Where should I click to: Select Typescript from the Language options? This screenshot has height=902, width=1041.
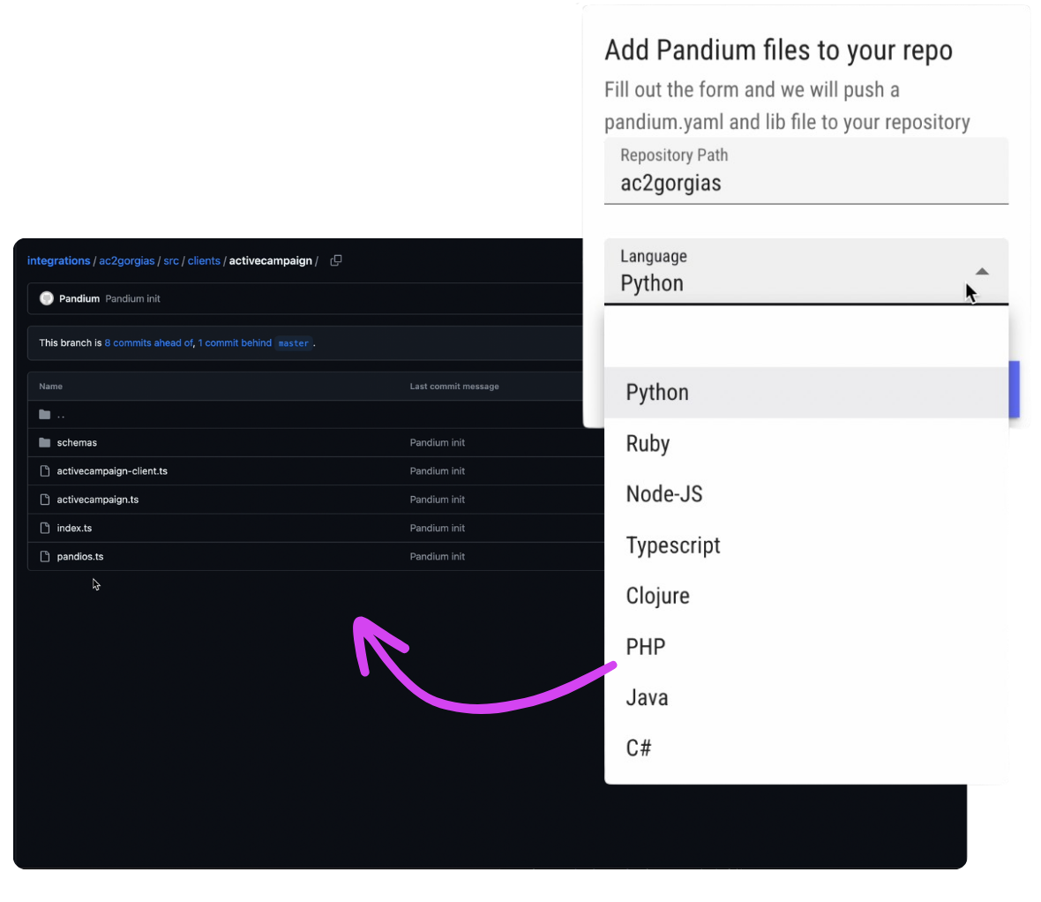pos(673,545)
